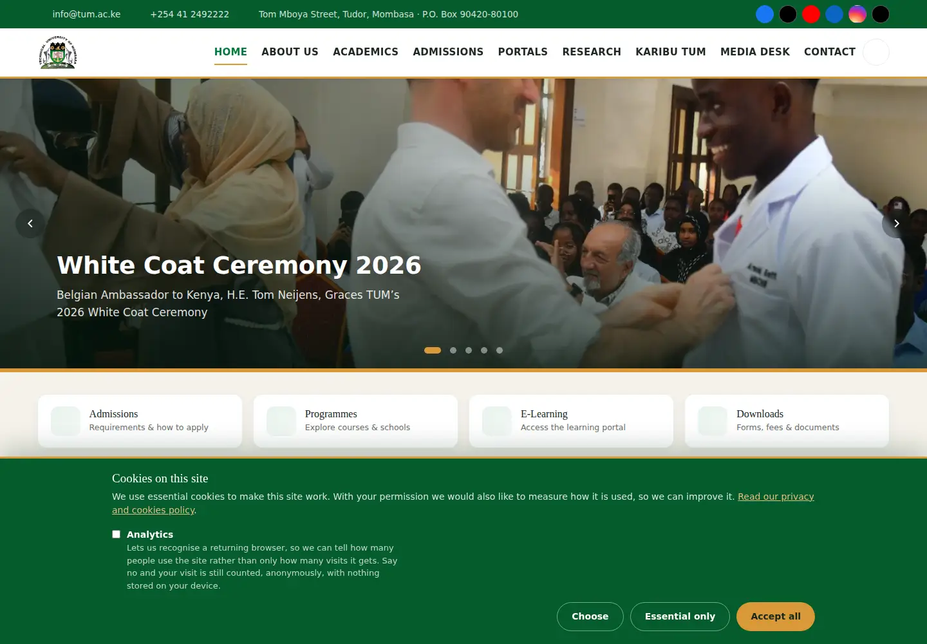927x644 pixels.
Task: Advance to the next carousel slide
Action: [897, 223]
